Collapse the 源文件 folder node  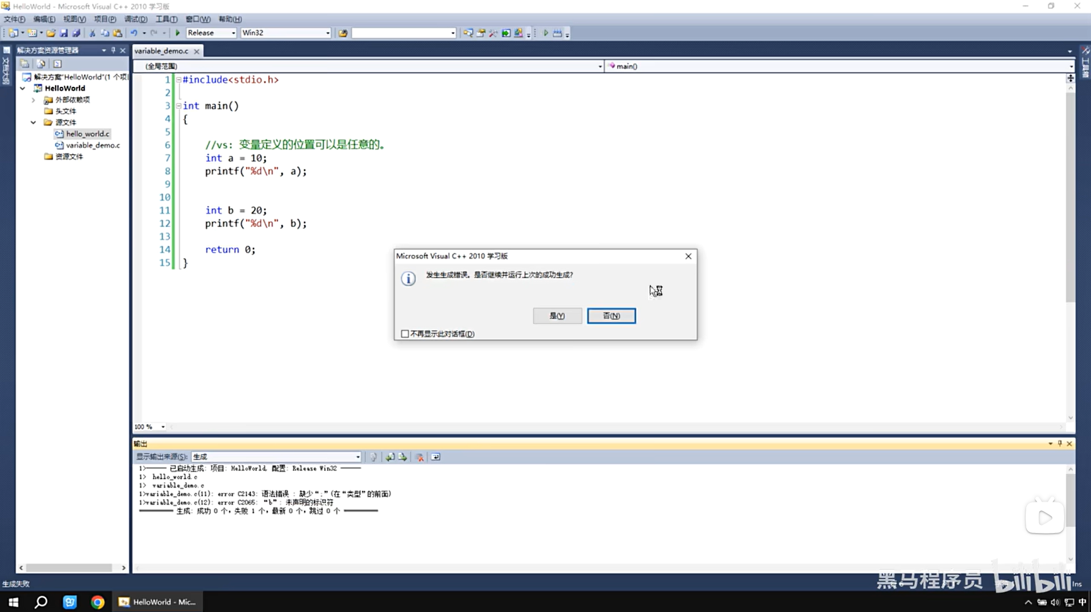pyautogui.click(x=34, y=122)
